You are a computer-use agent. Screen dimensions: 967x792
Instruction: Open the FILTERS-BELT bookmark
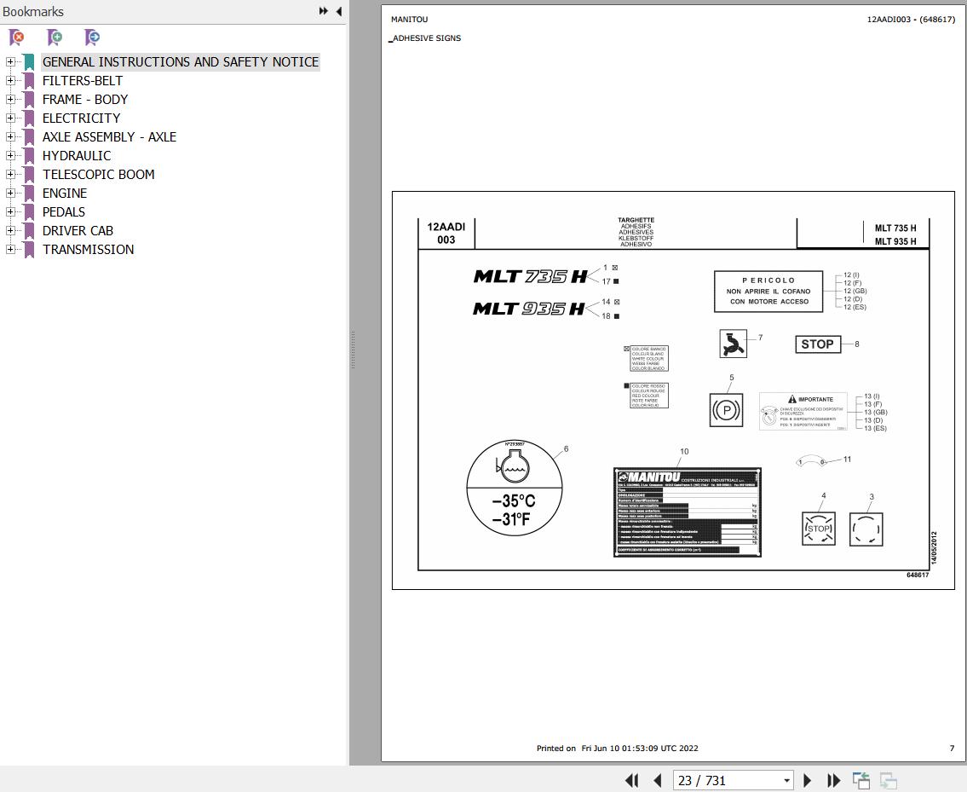tap(82, 81)
